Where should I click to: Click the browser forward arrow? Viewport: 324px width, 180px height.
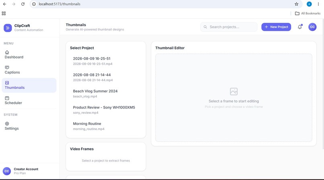tap(14, 4)
